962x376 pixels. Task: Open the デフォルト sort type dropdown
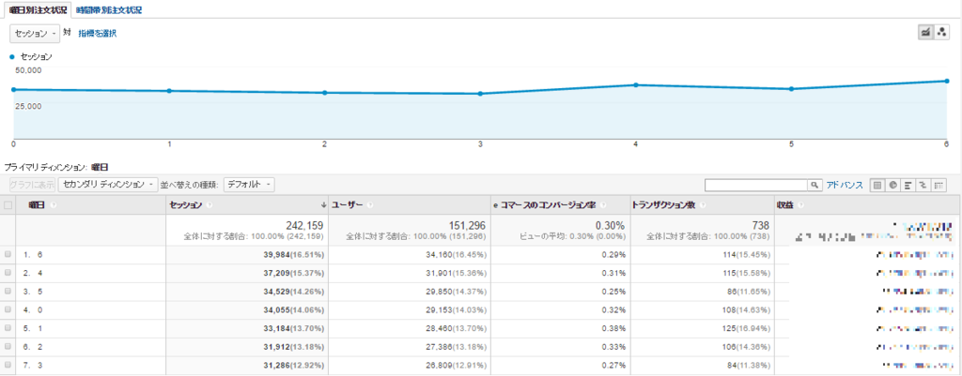249,185
